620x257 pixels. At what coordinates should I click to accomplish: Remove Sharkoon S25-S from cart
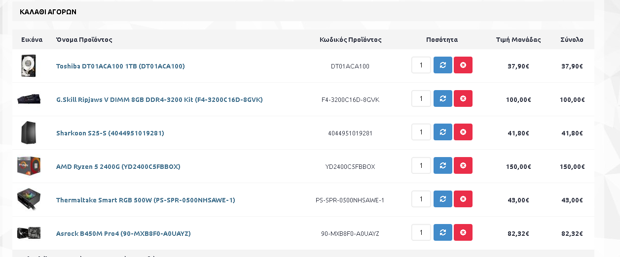[463, 132]
